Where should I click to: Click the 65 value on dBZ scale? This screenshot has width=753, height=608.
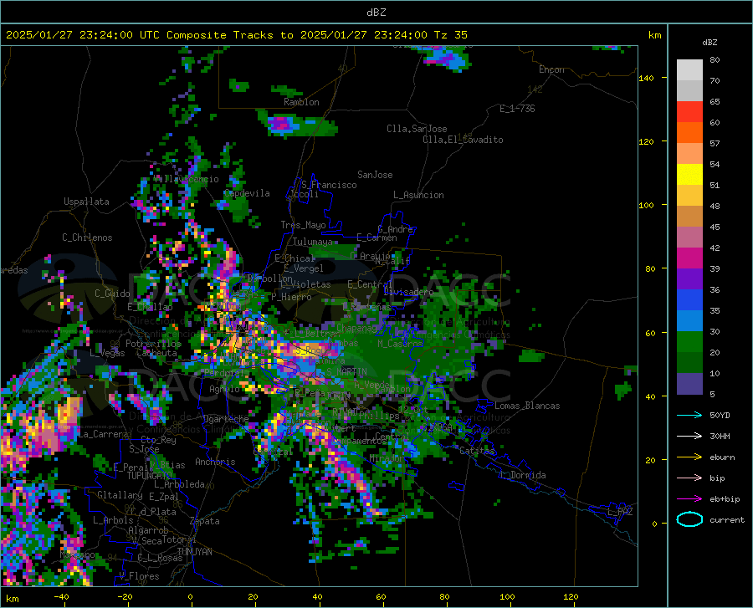coord(715,102)
